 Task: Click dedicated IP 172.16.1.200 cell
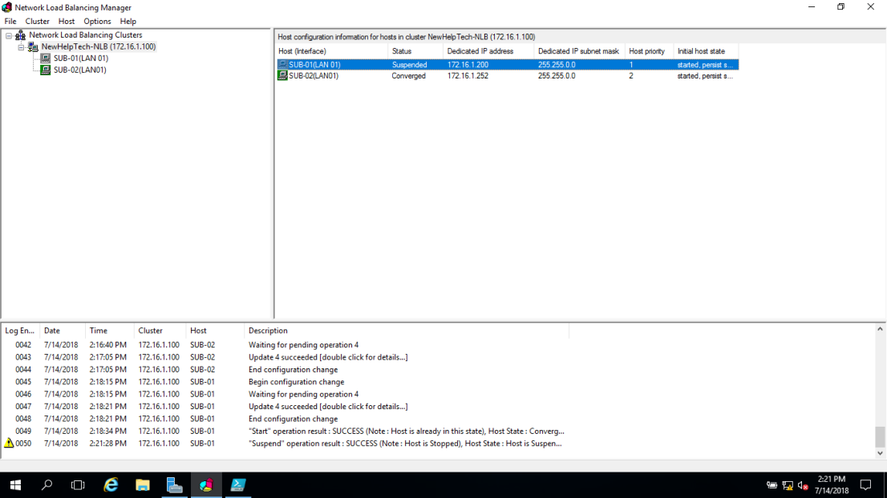(468, 65)
